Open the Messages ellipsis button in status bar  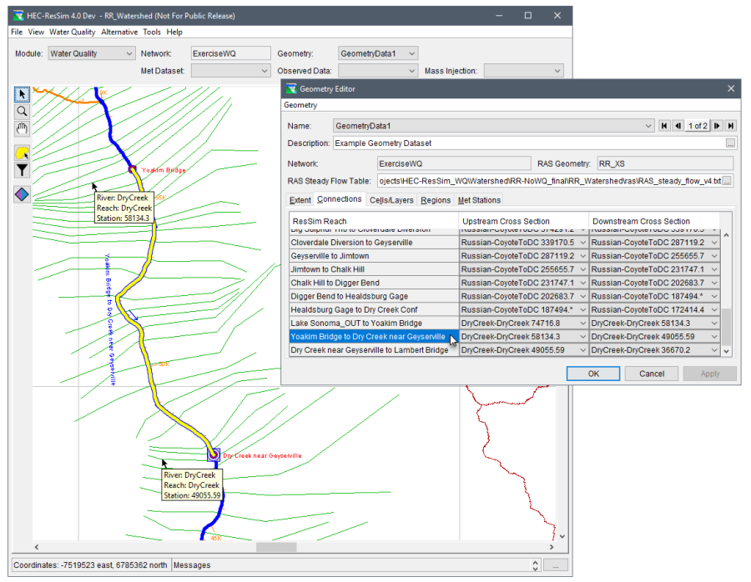pyautogui.click(x=556, y=565)
